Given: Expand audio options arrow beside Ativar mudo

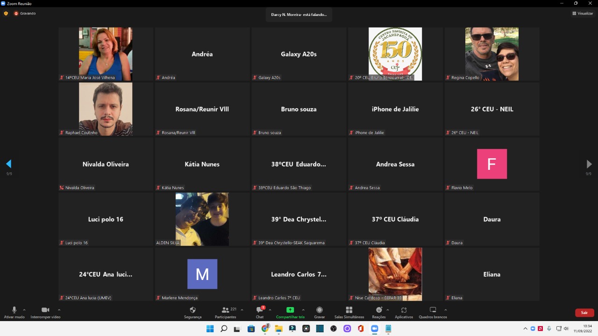Looking at the screenshot, I should (24, 310).
